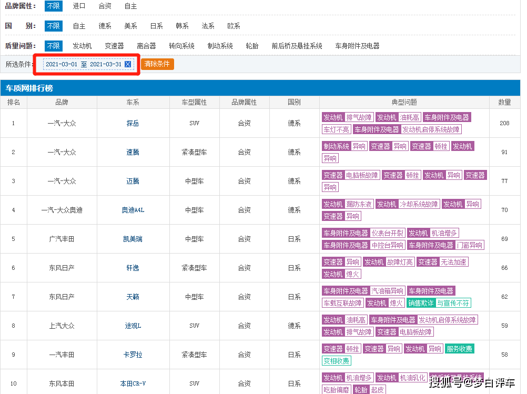Viewport: 527px width, 394px height.
Task: Select the 韩系 country filter
Action: tap(181, 26)
